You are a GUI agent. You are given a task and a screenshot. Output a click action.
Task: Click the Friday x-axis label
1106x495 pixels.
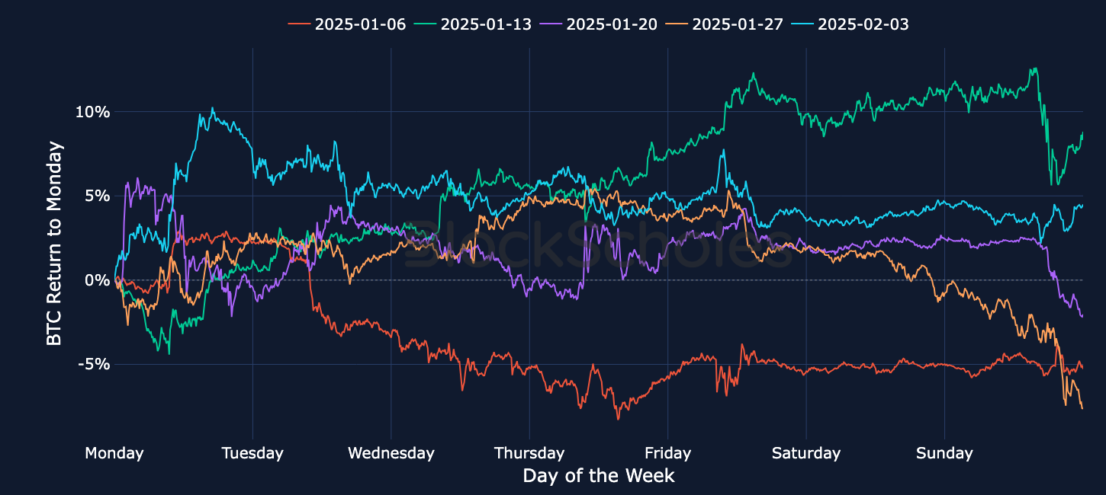click(667, 453)
